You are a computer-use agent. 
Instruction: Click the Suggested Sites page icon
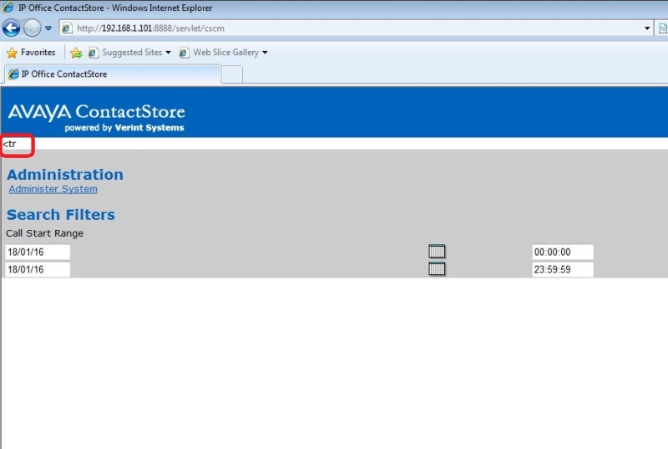94,53
